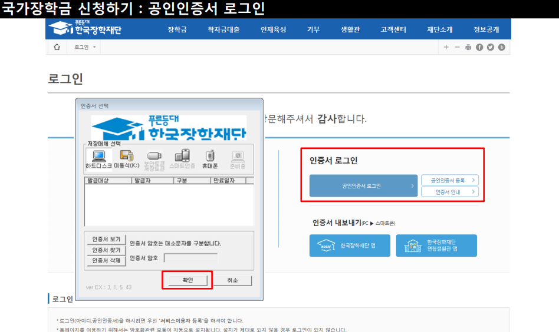Select 이동식(K:) removable disk icon
The image size is (559, 332).
click(x=127, y=160)
